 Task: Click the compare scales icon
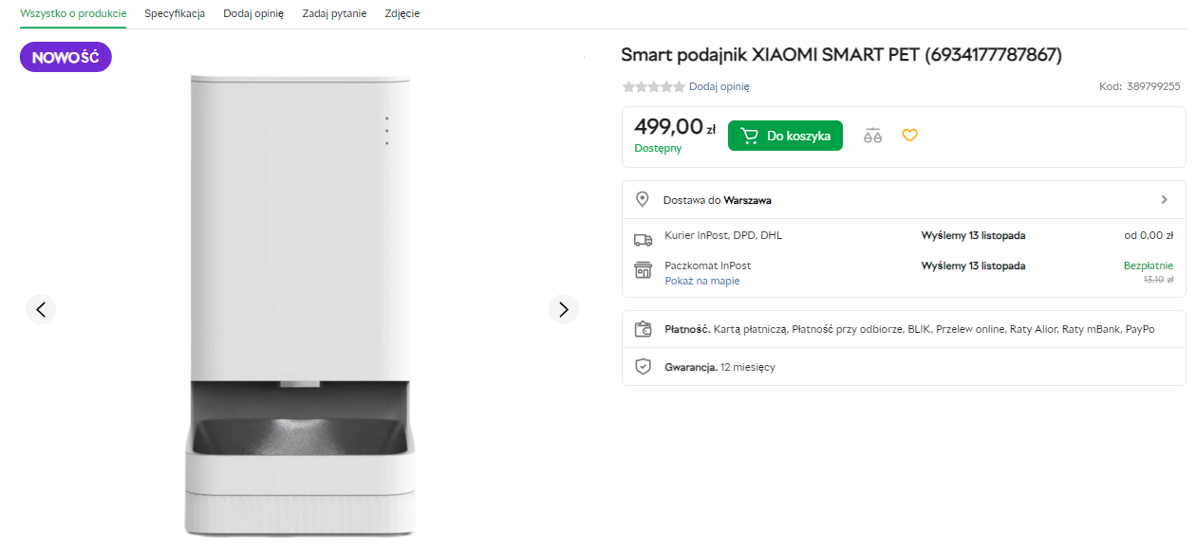click(x=872, y=136)
